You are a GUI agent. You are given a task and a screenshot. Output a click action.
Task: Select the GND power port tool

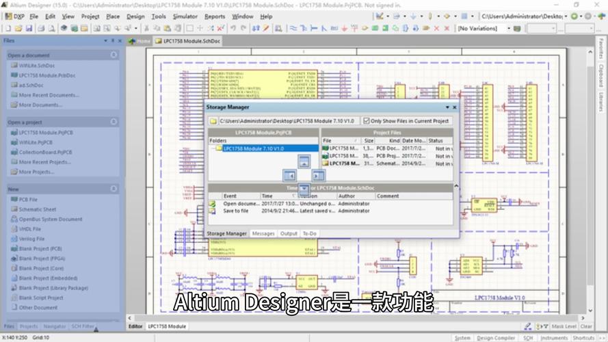coord(344,28)
